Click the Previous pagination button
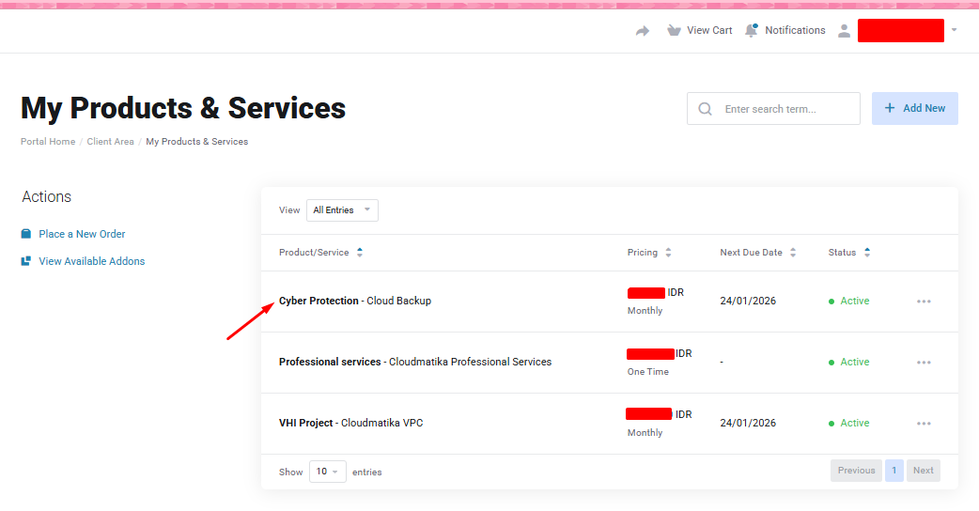The height and width of the screenshot is (511, 979). [x=856, y=471]
